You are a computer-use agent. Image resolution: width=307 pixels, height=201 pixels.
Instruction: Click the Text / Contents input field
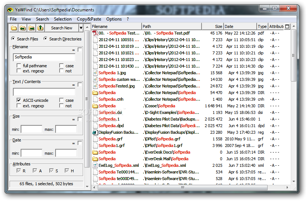coord(44,92)
